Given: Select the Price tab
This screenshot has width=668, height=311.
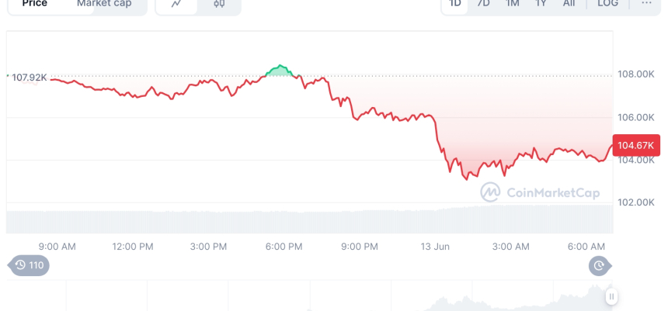Looking at the screenshot, I should pyautogui.click(x=35, y=4).
